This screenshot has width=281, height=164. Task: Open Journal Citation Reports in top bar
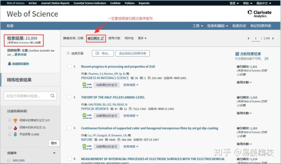tap(55, 3)
